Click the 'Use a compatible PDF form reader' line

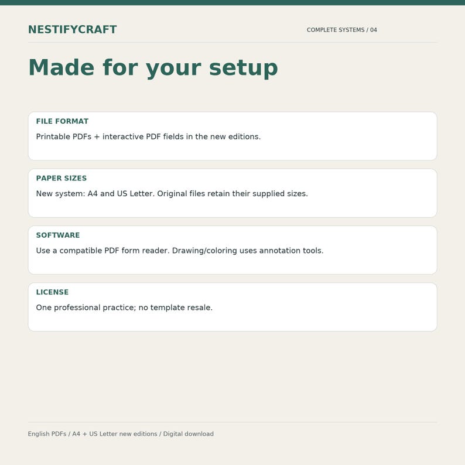pos(180,251)
